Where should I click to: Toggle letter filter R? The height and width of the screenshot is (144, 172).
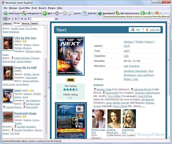(x=29, y=19)
